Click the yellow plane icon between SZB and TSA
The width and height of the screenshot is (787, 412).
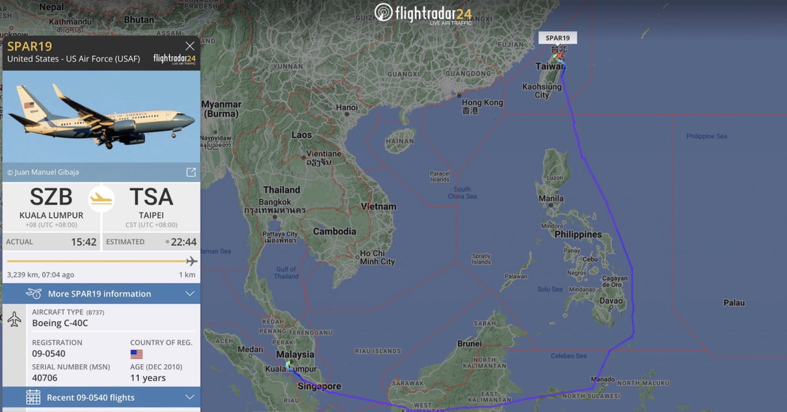click(x=101, y=199)
